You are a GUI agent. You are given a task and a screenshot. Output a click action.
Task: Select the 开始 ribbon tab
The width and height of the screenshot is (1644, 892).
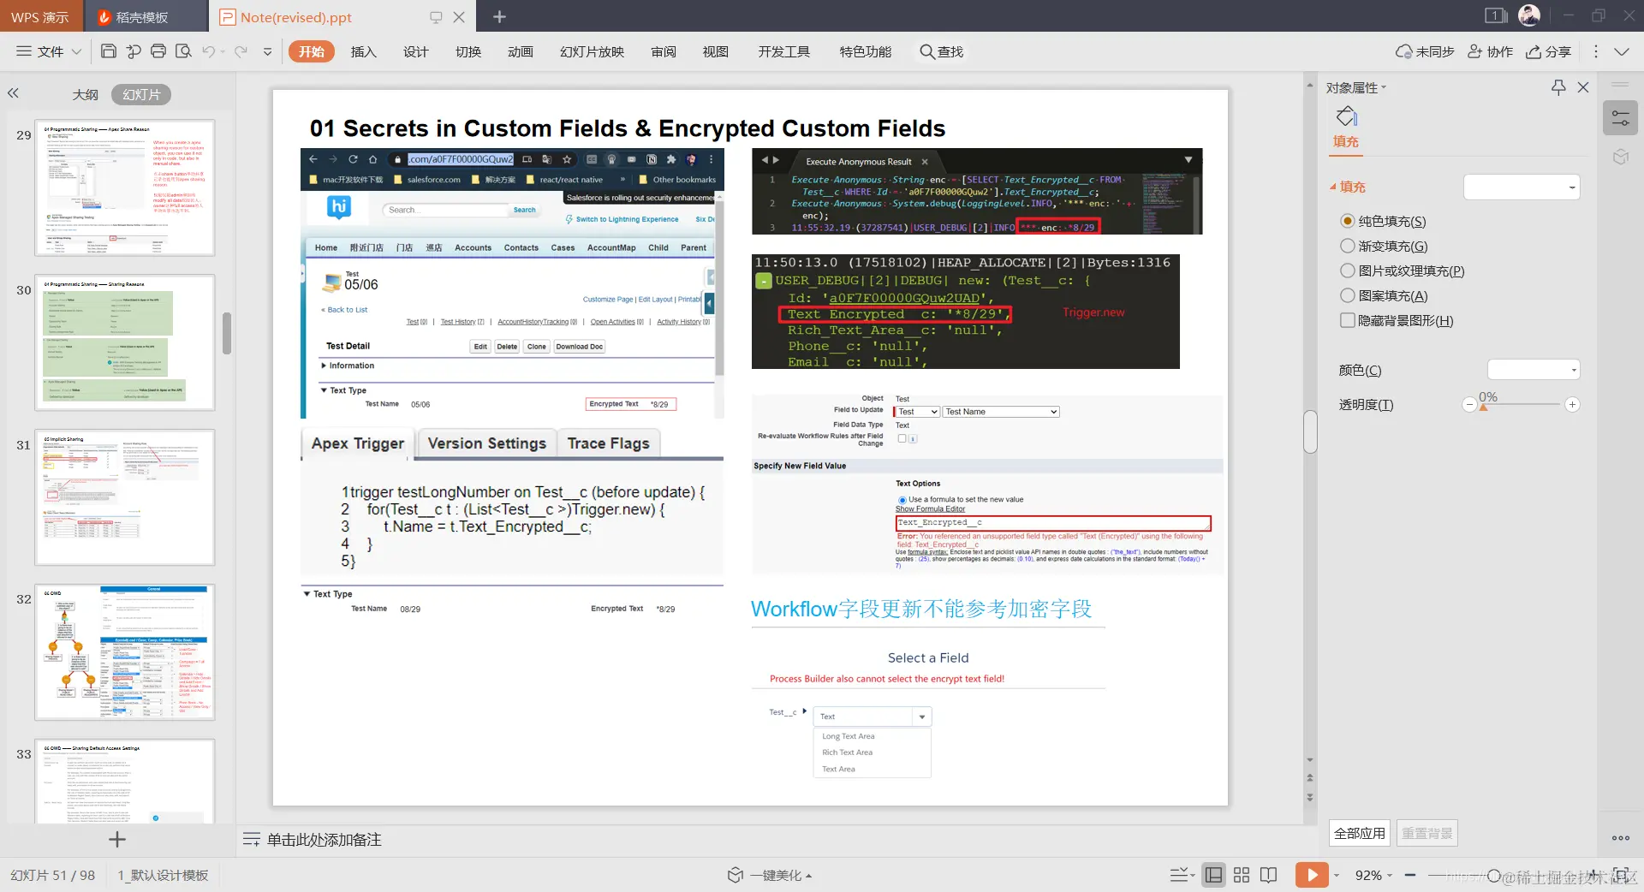[x=312, y=51]
